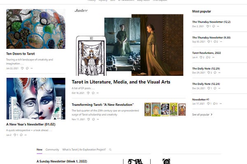This screenshot has height=164, width=247.
Task: Open A New Year's Newsletter (01.02) title
Action: pyautogui.click(x=31, y=124)
